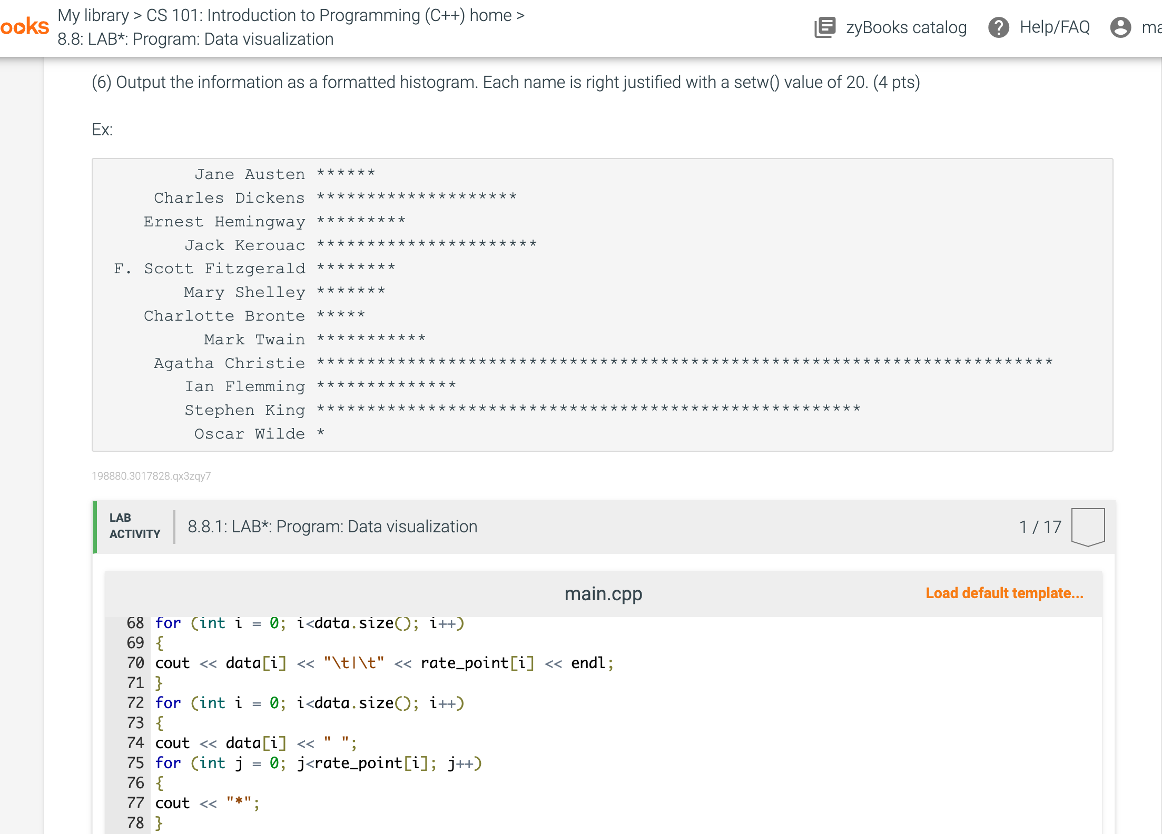Navigate to My library breadcrumb
Image resolution: width=1162 pixels, height=834 pixels.
tap(92, 15)
